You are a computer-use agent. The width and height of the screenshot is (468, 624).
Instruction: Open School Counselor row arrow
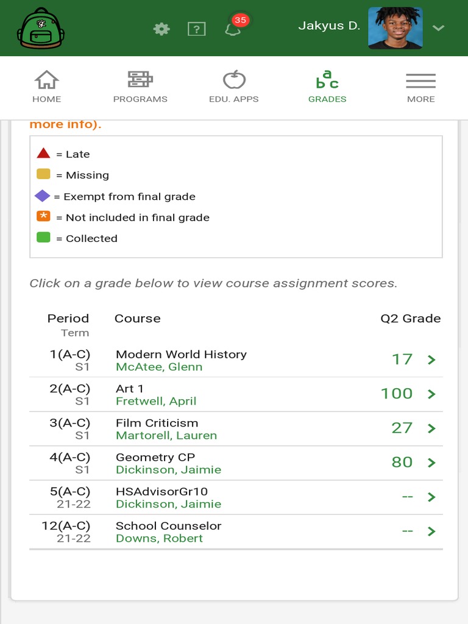431,531
